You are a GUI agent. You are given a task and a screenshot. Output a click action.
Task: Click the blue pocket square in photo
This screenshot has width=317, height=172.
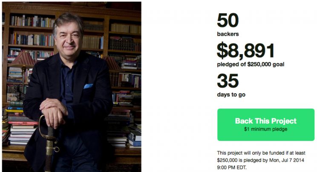click(88, 86)
